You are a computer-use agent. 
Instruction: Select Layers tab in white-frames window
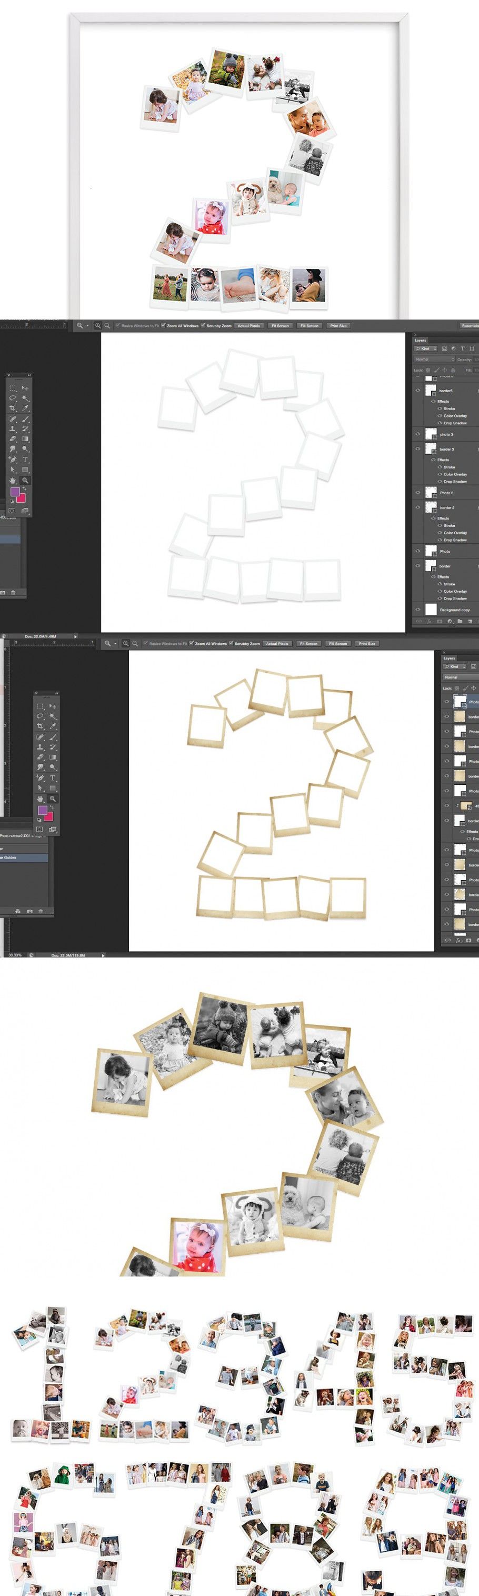[x=421, y=340]
